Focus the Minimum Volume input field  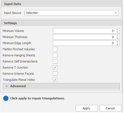pos(84,31)
